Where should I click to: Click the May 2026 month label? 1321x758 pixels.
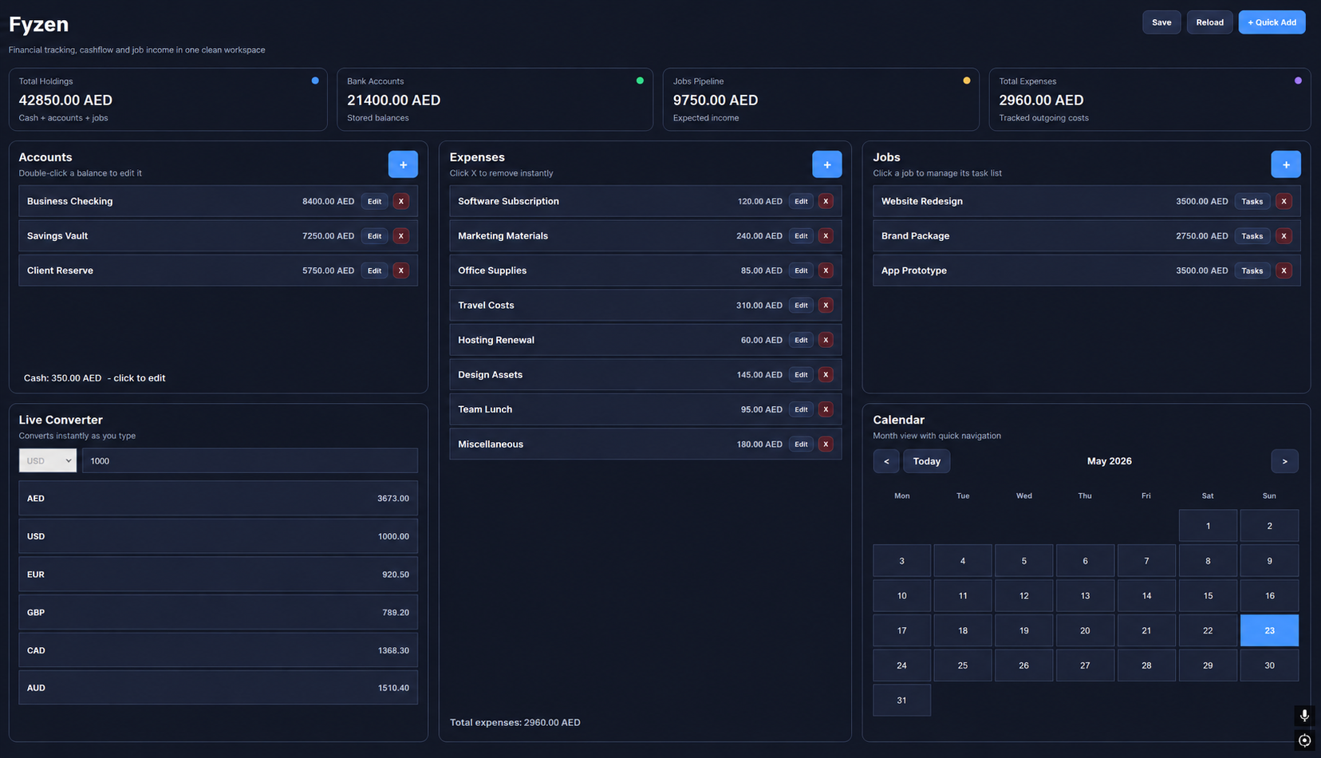[1109, 461]
